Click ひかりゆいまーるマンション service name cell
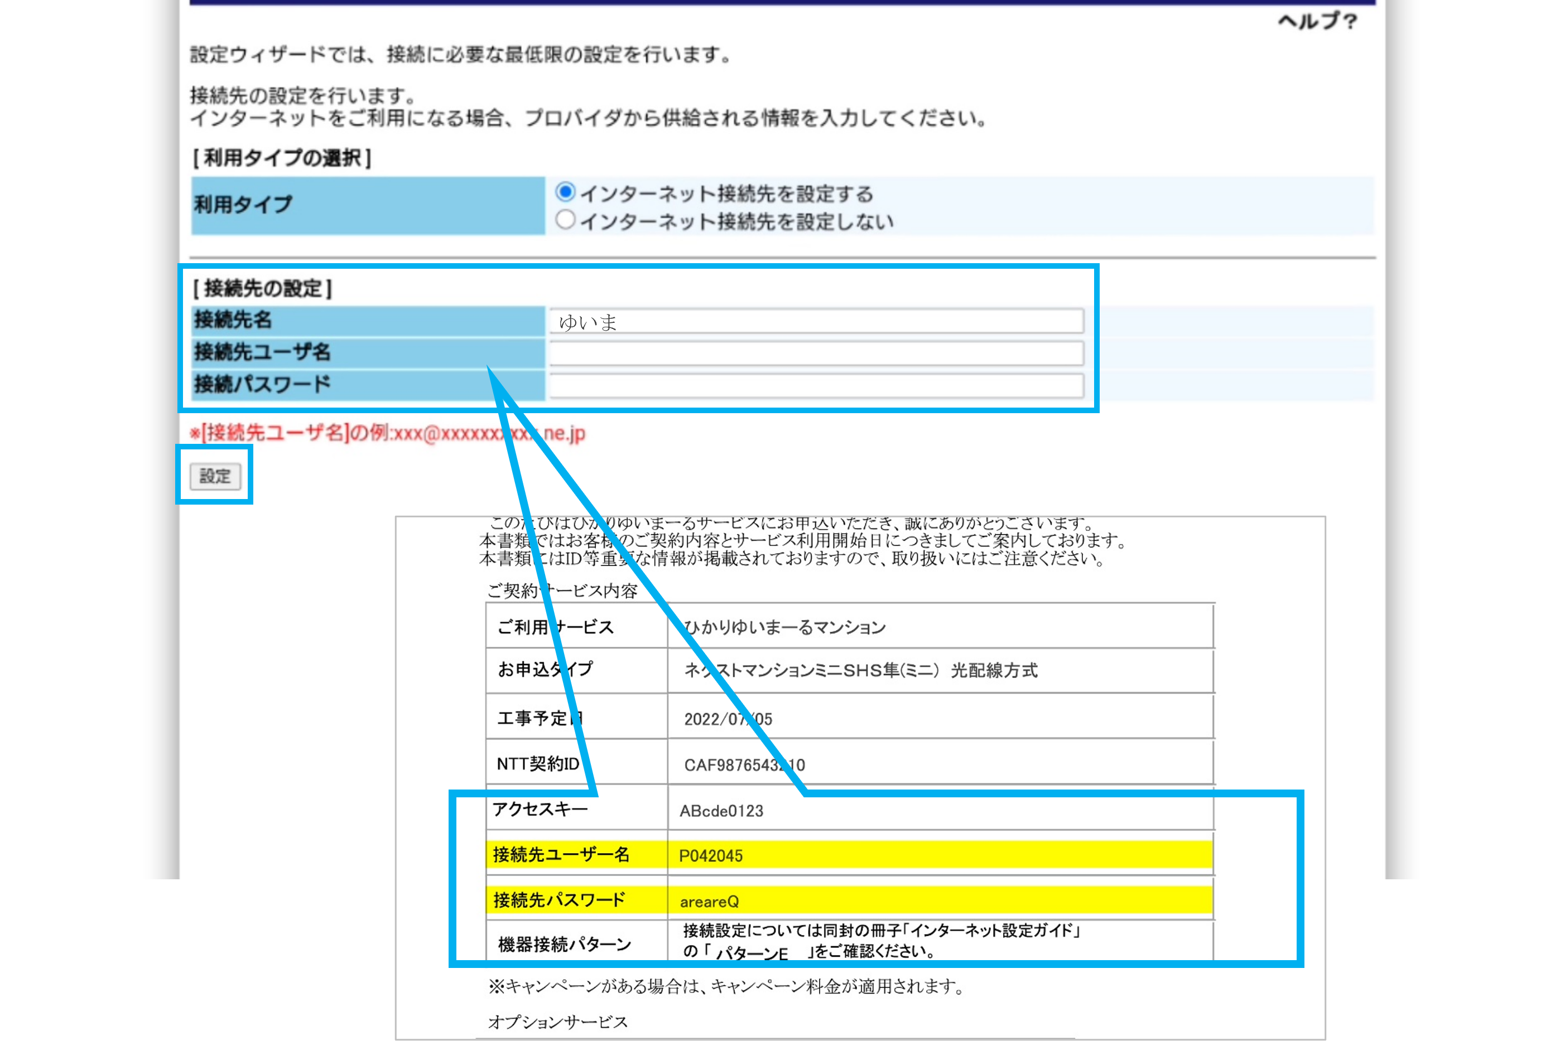The image size is (1565, 1041). (784, 627)
